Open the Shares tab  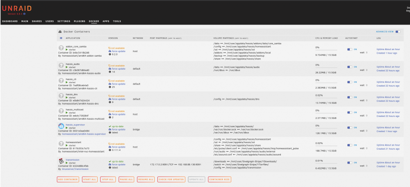(37, 21)
